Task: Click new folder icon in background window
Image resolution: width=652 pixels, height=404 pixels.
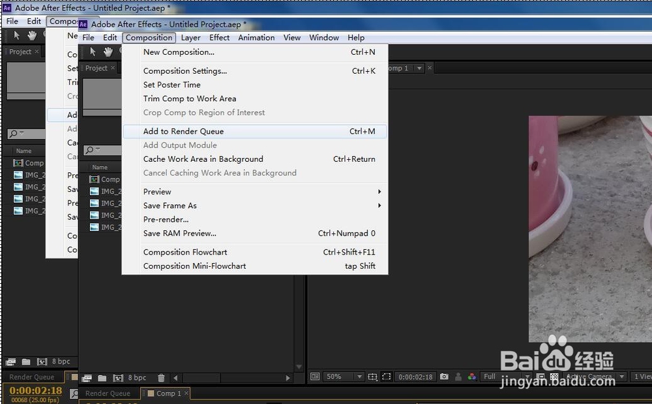Action: [26, 362]
